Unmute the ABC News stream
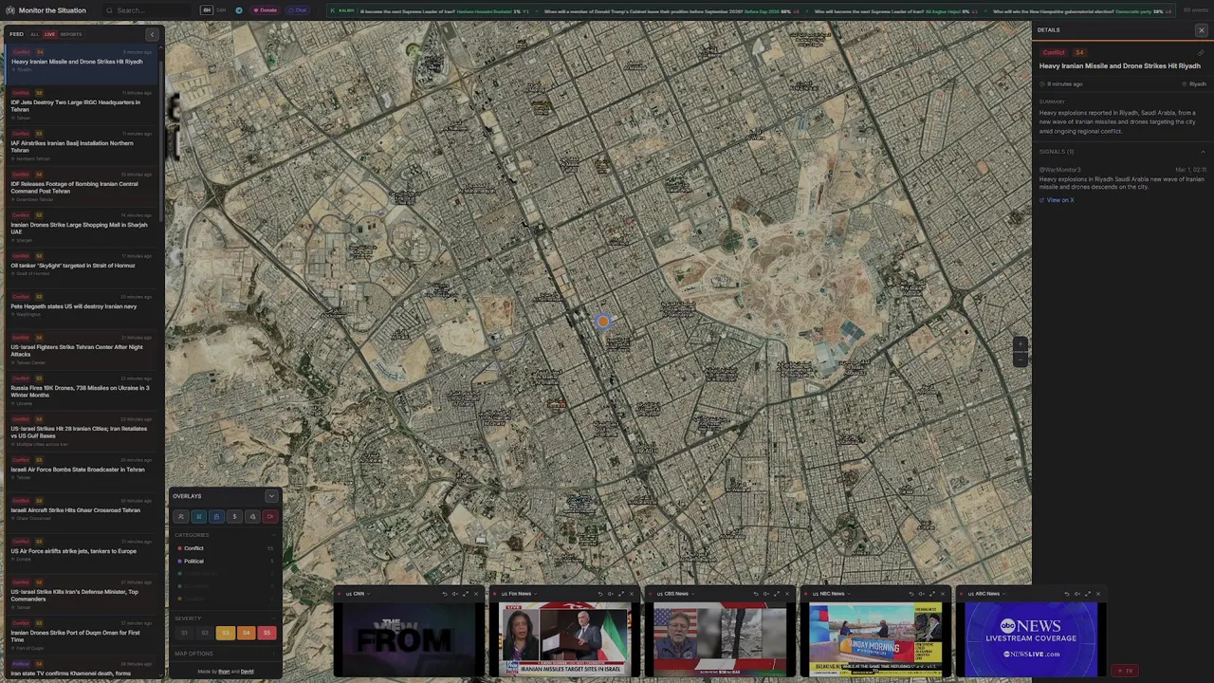The height and width of the screenshot is (683, 1214). [x=1077, y=594]
